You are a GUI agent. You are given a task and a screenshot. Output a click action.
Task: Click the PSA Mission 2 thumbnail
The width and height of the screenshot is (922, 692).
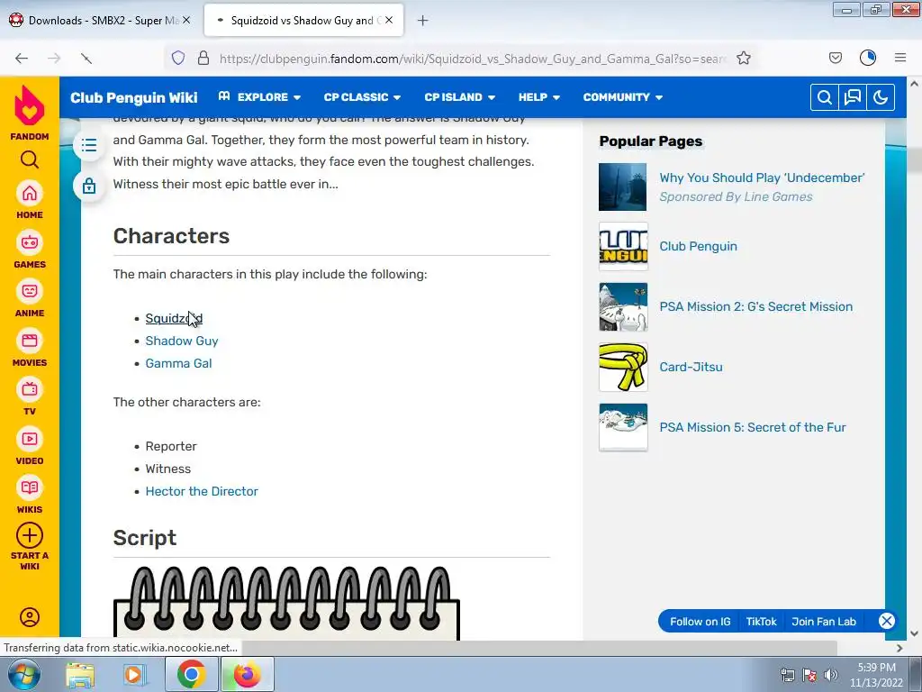click(623, 306)
